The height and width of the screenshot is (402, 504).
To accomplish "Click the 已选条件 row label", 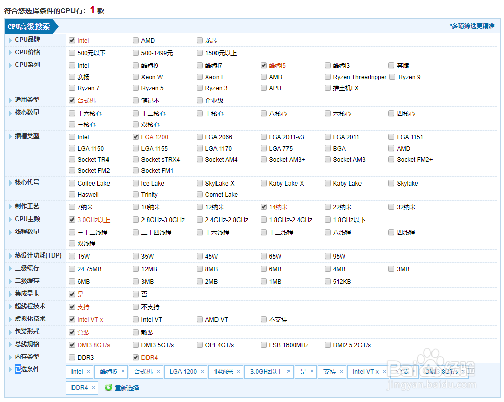I will coord(27,369).
